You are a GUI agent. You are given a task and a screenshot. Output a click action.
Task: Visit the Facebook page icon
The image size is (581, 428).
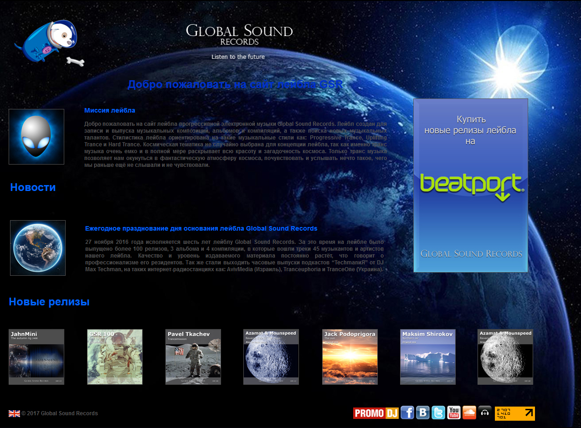pos(407,413)
